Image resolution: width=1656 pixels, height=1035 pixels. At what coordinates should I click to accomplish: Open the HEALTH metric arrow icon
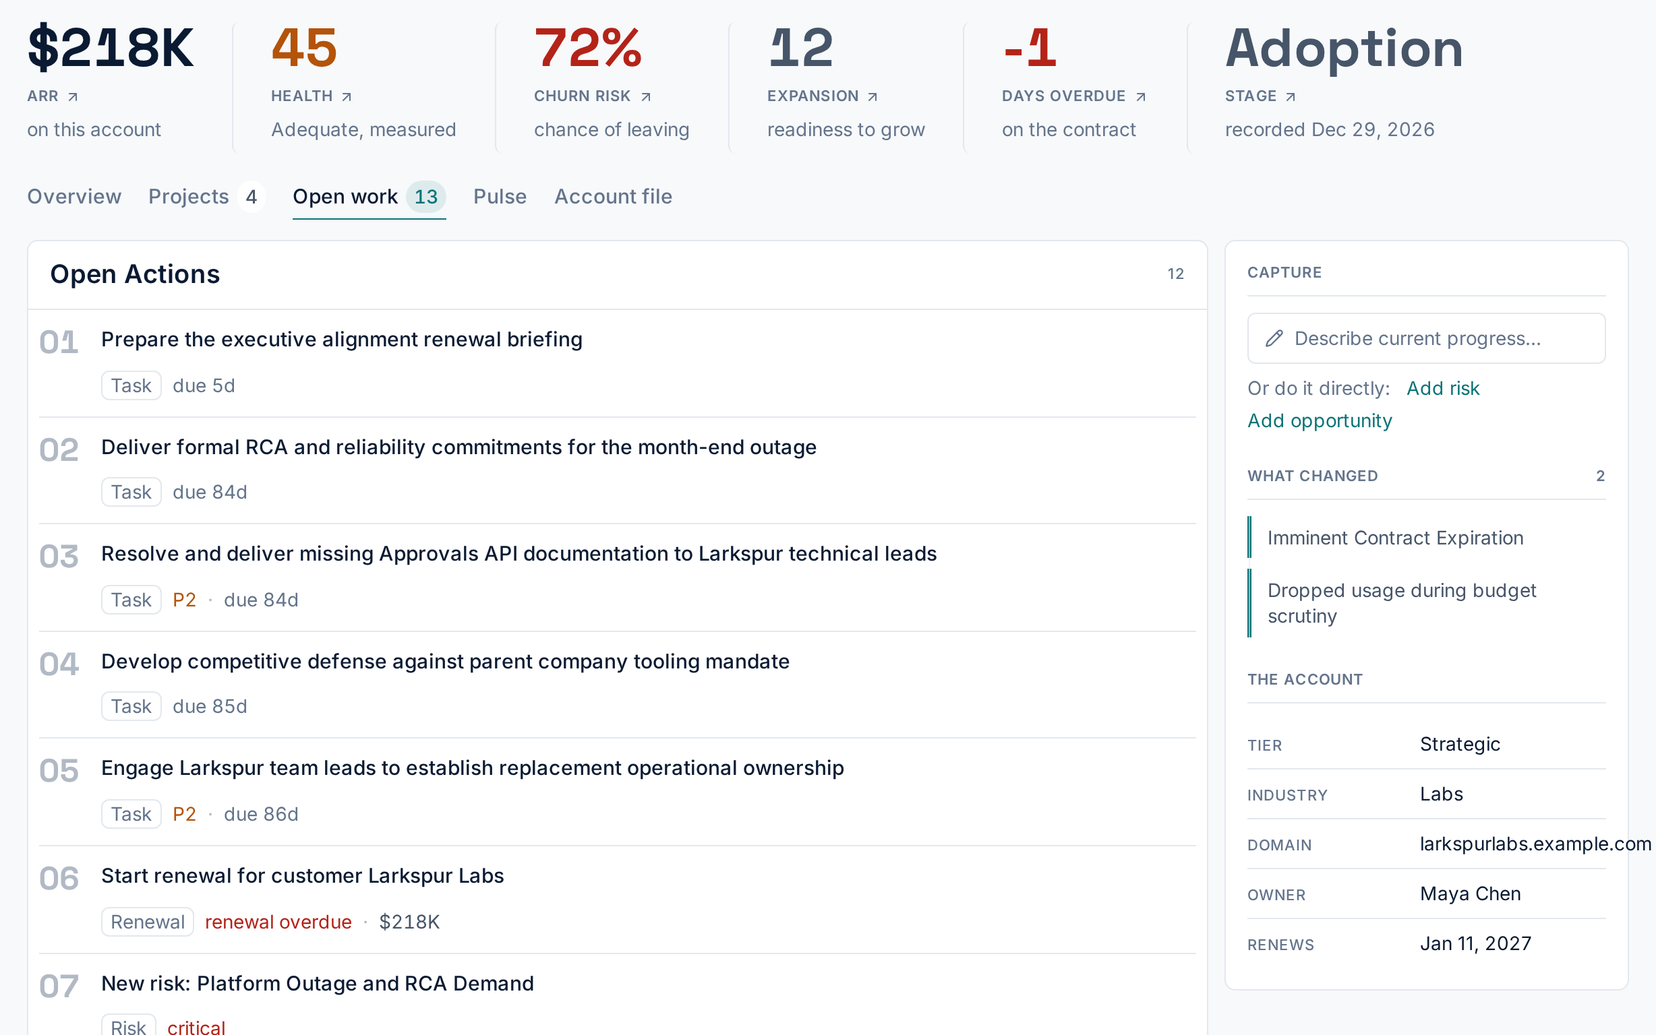coord(347,96)
